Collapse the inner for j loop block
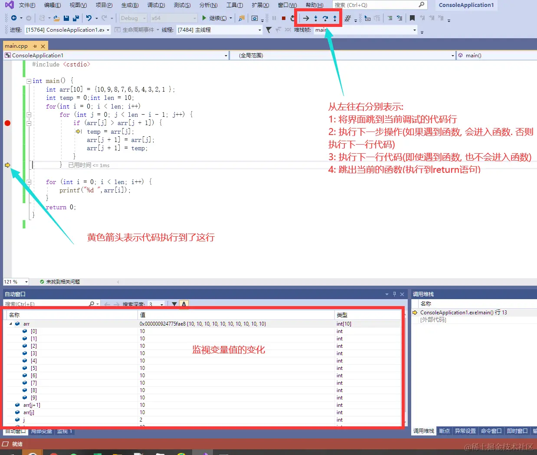The height and width of the screenshot is (455, 537). [29, 115]
